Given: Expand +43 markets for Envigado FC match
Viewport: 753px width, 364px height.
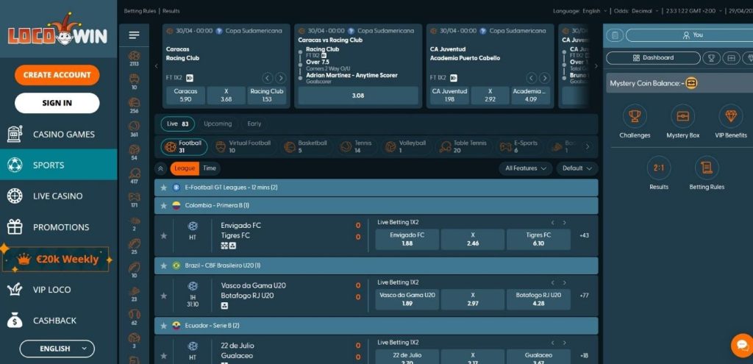Looking at the screenshot, I should click(584, 235).
